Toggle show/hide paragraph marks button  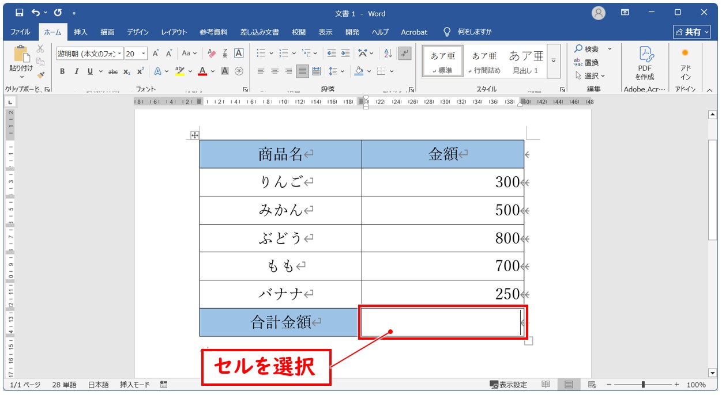405,54
